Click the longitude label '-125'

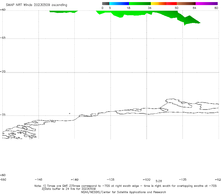pos(183,179)
